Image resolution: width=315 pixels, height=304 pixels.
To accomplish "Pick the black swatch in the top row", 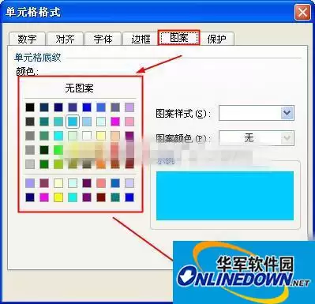I will (30, 107).
